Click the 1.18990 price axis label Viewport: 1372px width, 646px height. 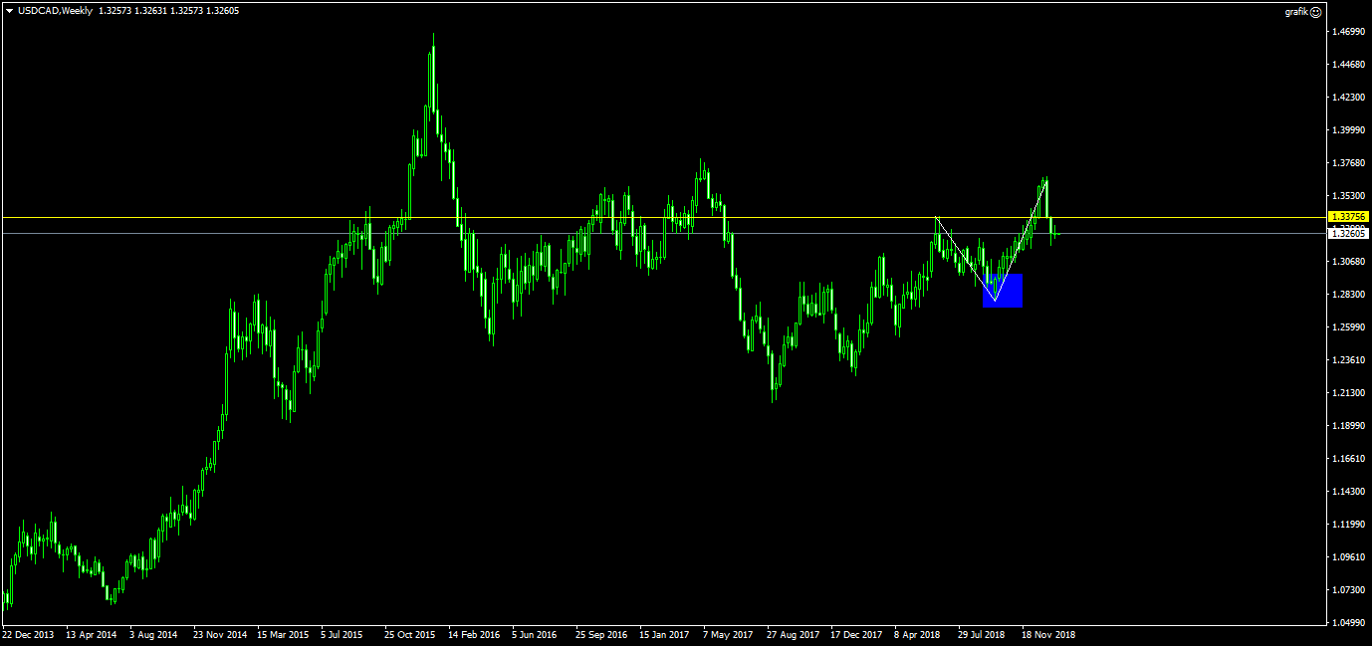click(1346, 426)
